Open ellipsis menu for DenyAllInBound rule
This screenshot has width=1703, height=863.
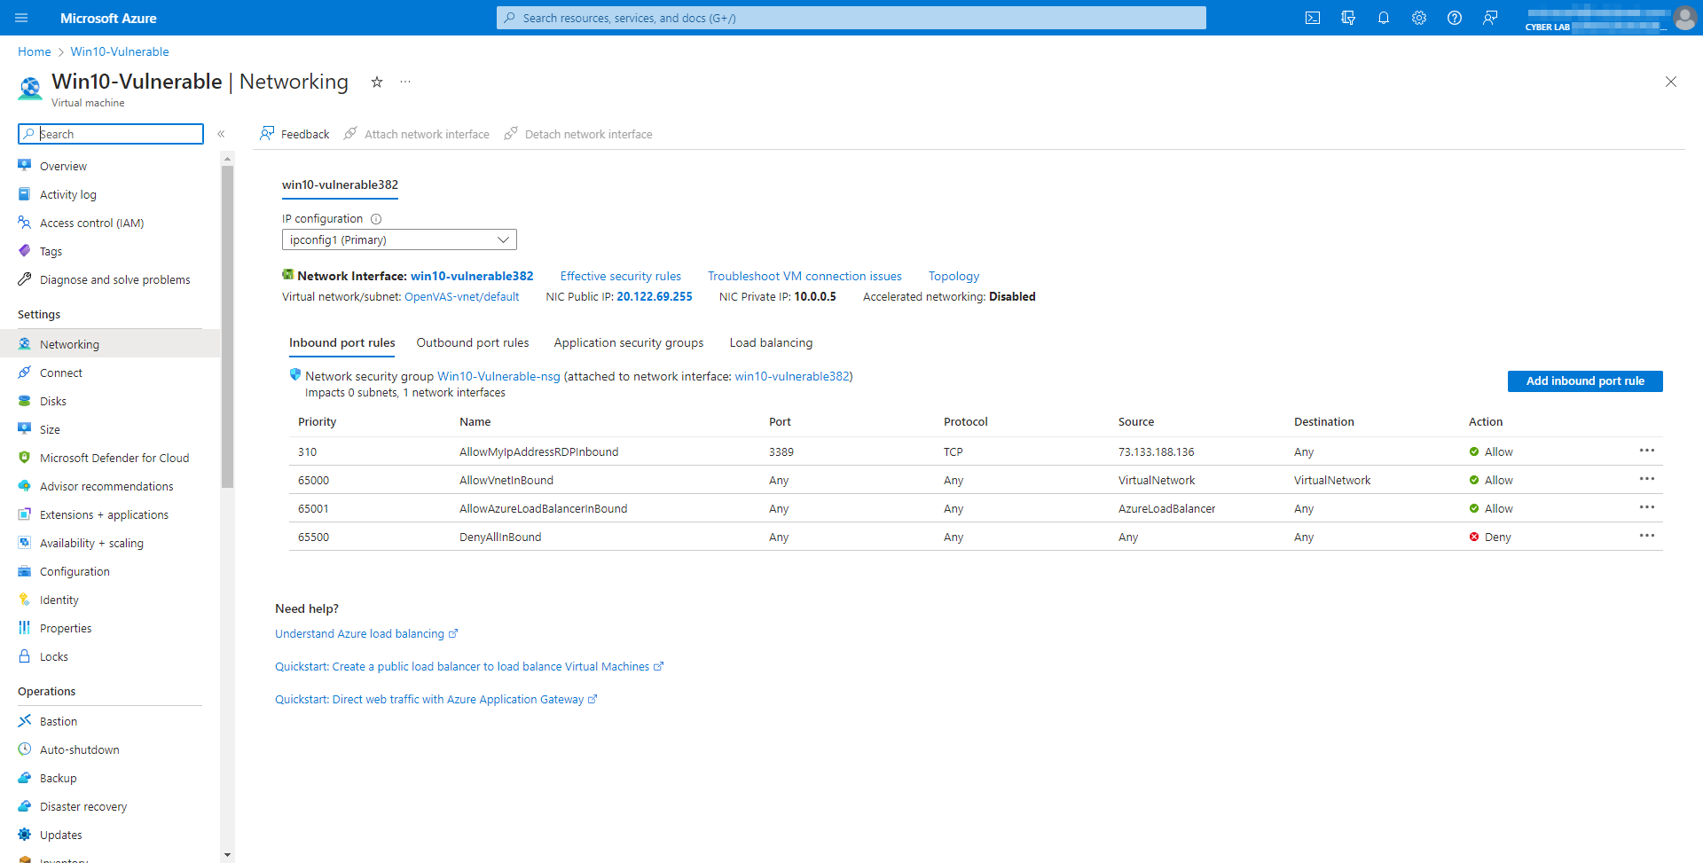pyautogui.click(x=1647, y=536)
